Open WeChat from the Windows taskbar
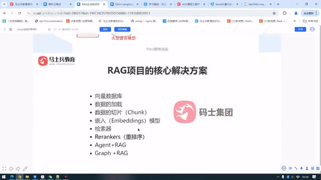The width and height of the screenshot is (321, 180). click(50, 177)
